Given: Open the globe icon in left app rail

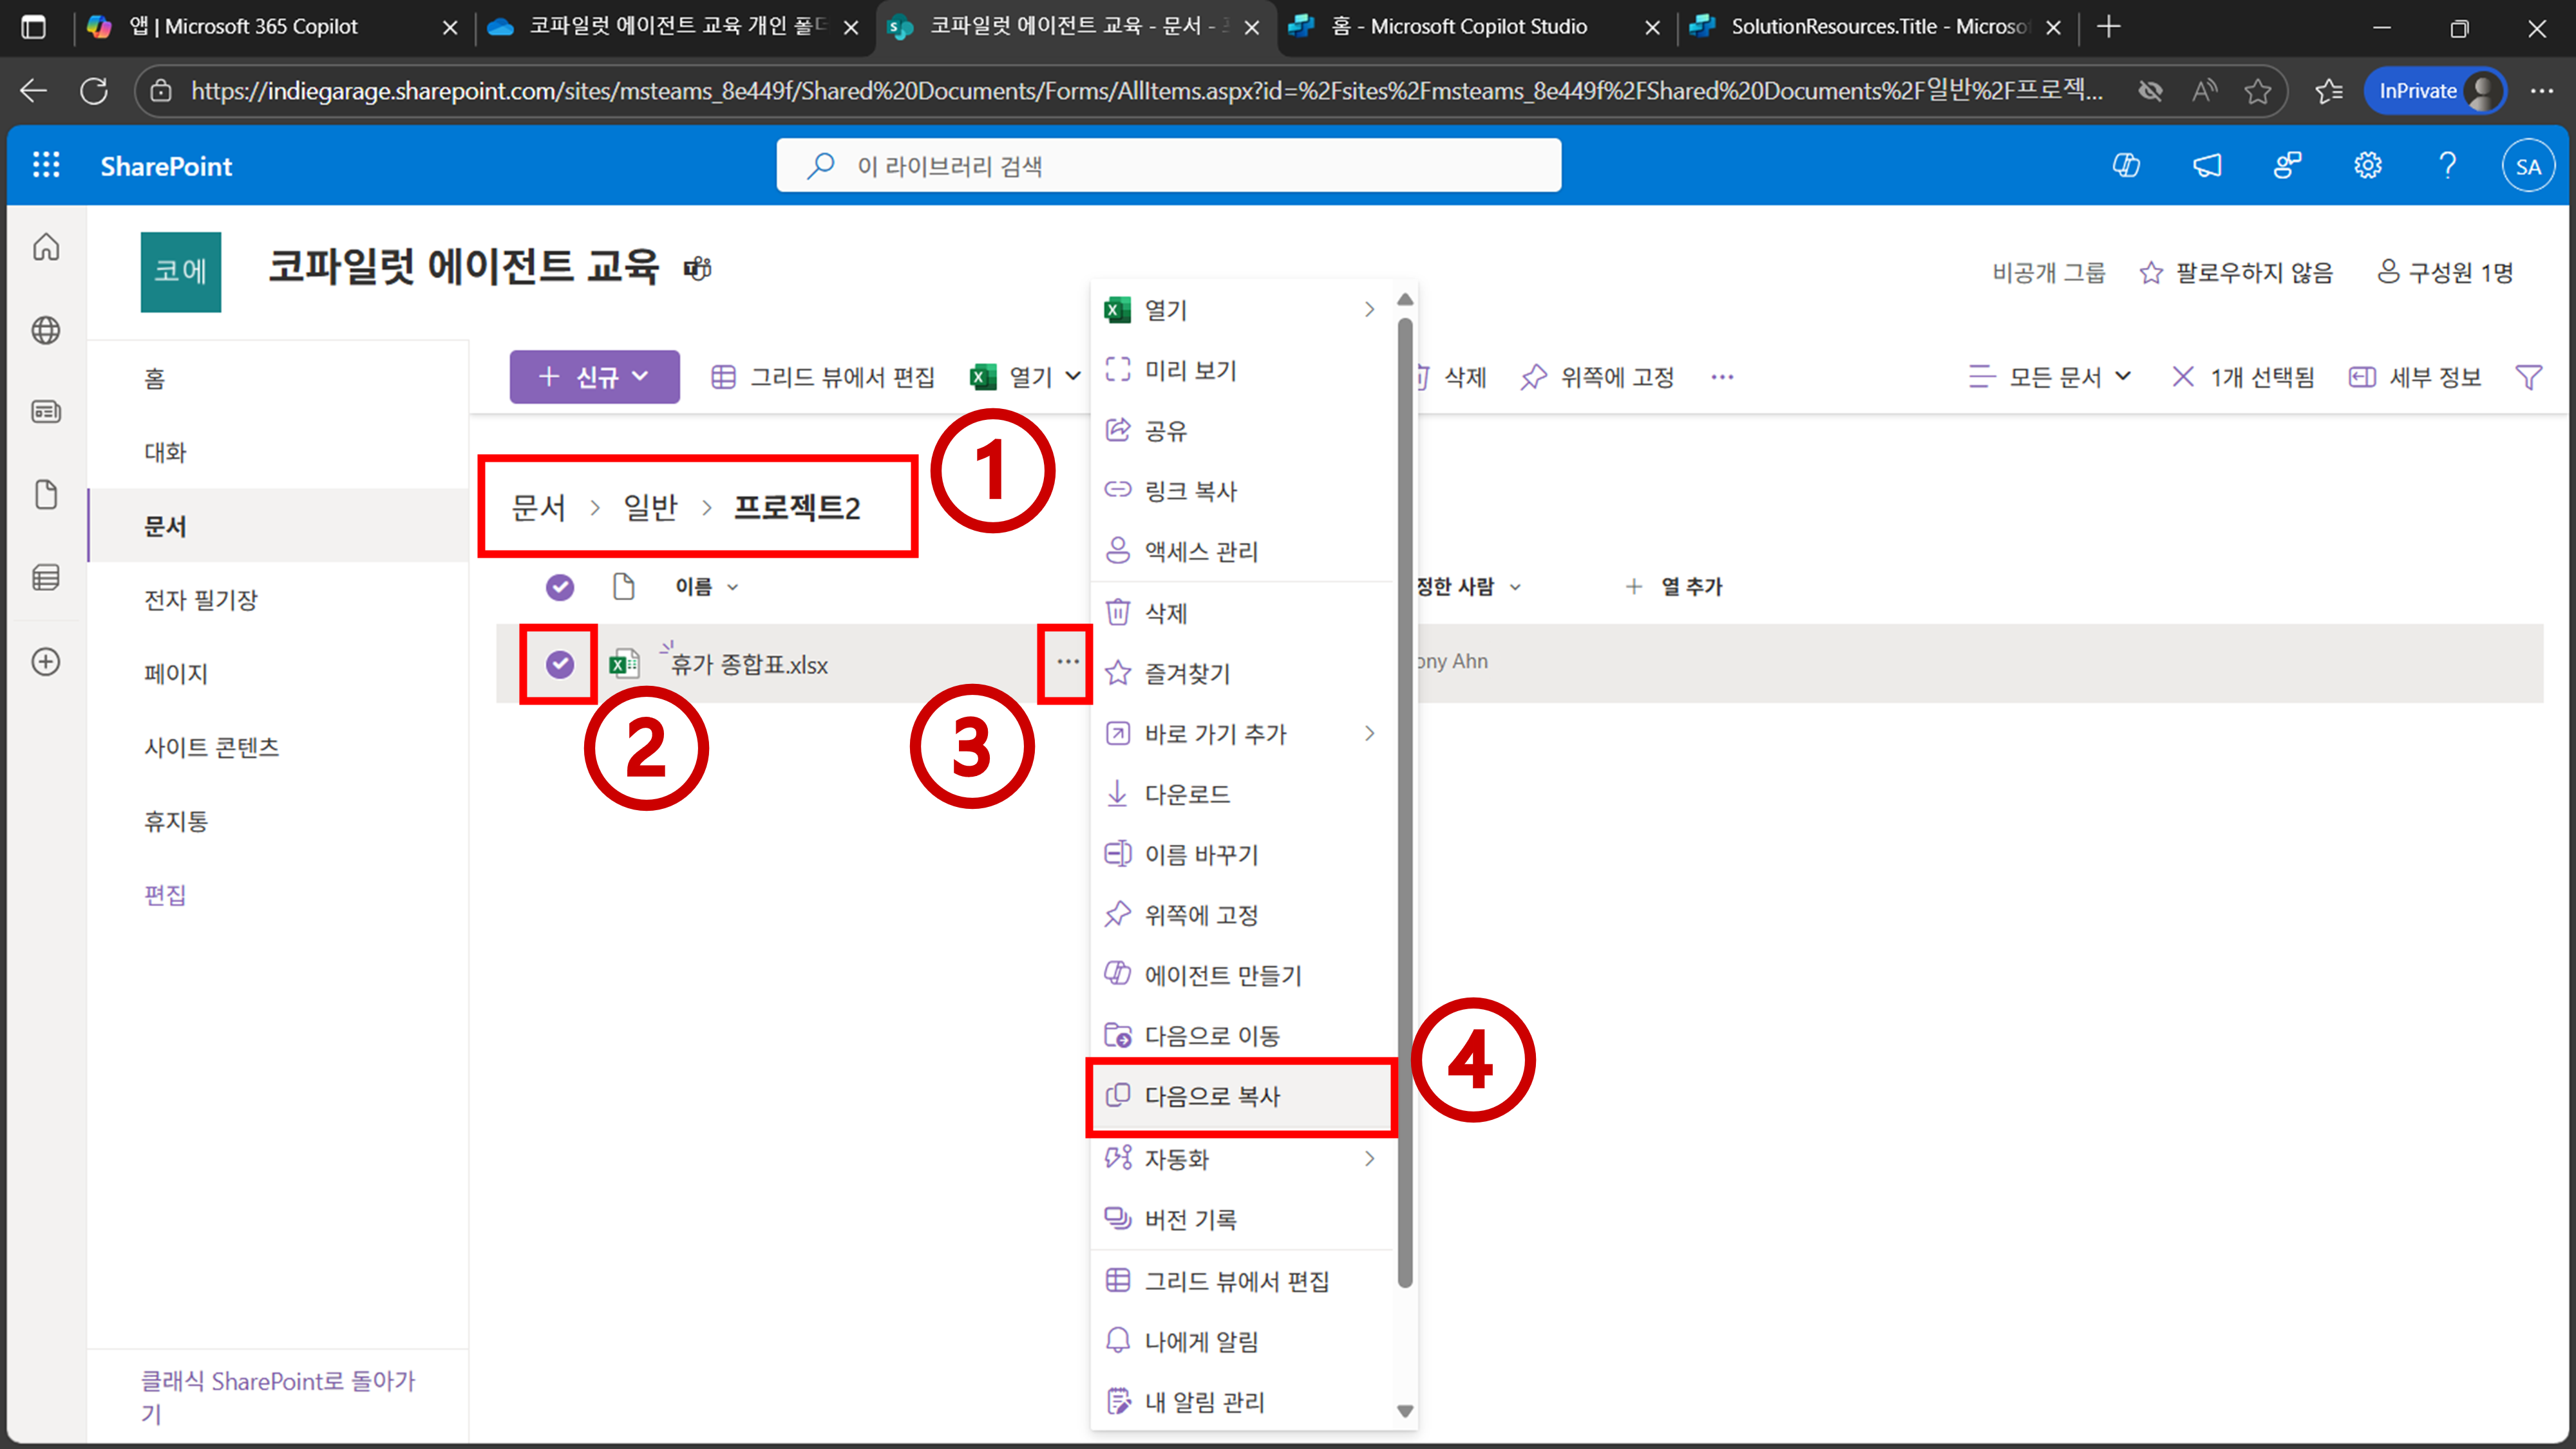Looking at the screenshot, I should tap(46, 330).
